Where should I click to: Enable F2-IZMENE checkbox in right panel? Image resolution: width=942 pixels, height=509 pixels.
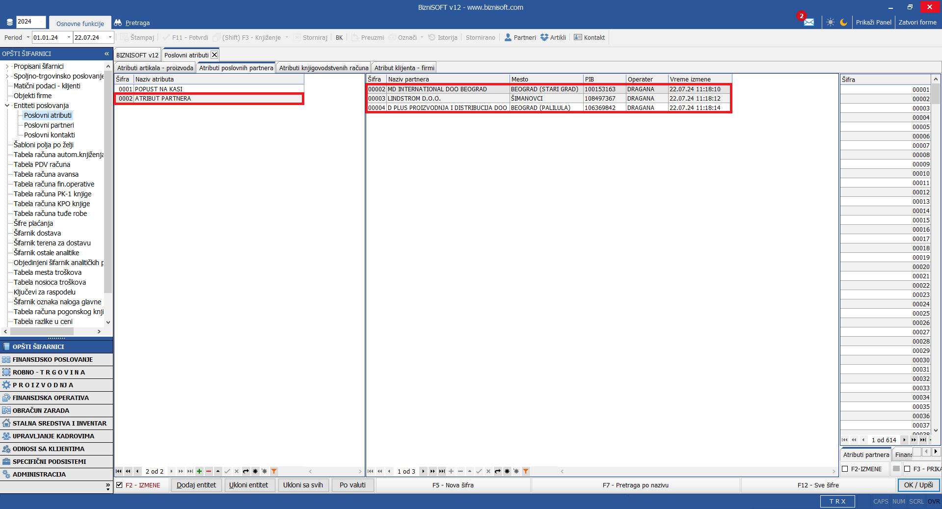pyautogui.click(x=845, y=469)
